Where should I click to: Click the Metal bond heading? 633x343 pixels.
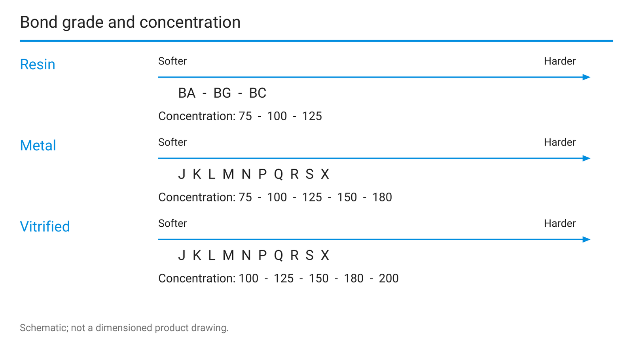coord(38,146)
